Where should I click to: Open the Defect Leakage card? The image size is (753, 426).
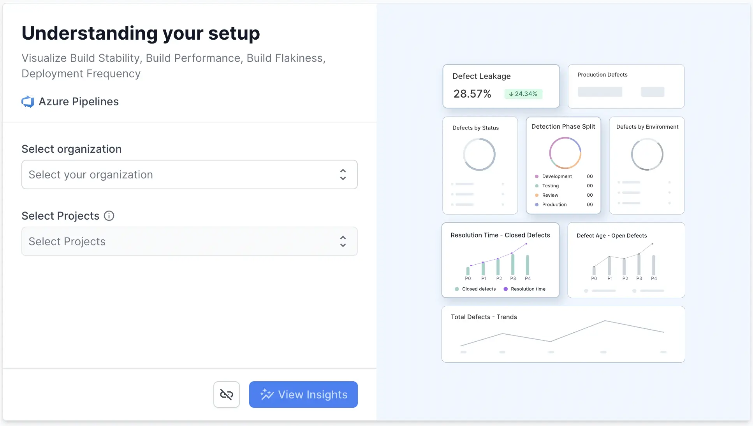pyautogui.click(x=501, y=86)
